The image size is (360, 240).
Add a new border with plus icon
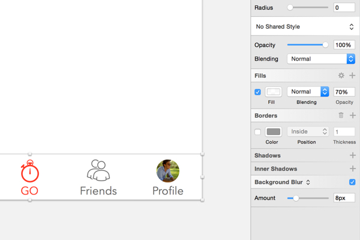tap(353, 115)
